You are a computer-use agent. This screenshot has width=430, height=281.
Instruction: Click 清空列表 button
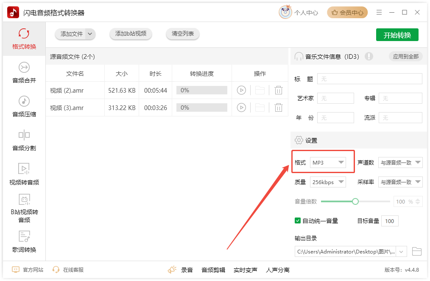[x=183, y=34]
